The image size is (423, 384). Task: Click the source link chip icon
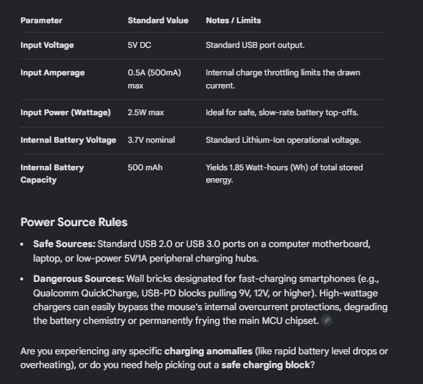point(327,320)
